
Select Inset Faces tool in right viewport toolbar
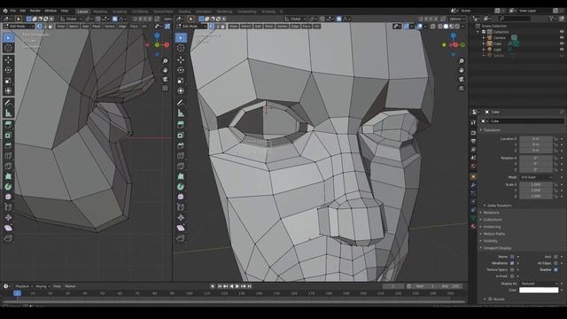181,135
